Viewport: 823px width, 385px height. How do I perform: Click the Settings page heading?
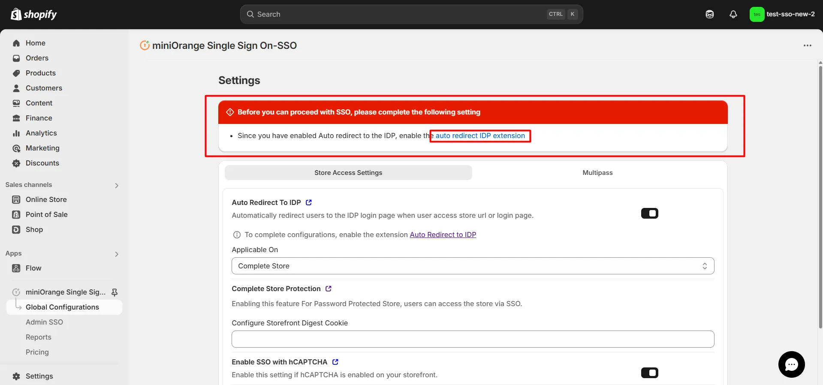239,80
